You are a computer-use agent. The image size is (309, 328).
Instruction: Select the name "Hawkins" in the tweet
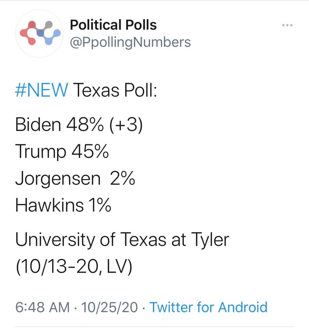coord(49,205)
